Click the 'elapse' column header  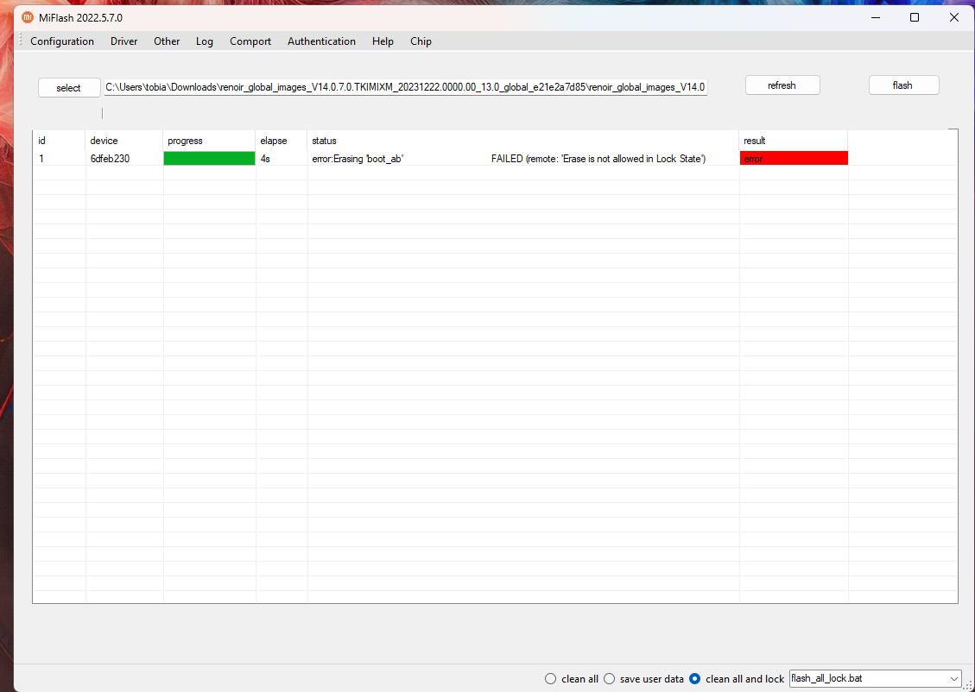(x=274, y=141)
